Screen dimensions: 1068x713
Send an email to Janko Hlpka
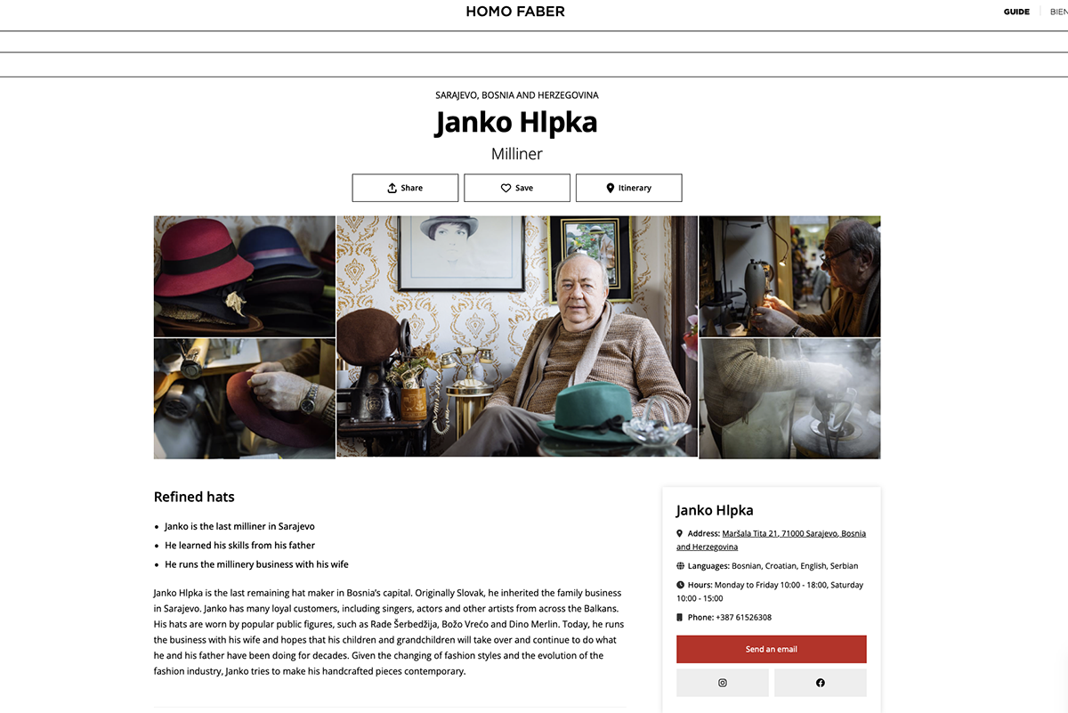click(x=772, y=649)
